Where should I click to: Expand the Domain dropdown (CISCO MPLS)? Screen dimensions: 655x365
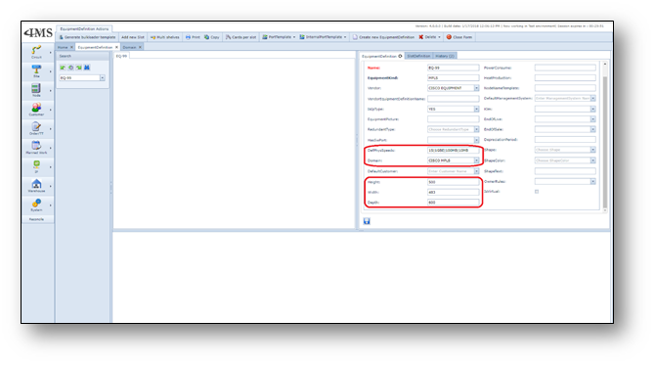(x=476, y=160)
